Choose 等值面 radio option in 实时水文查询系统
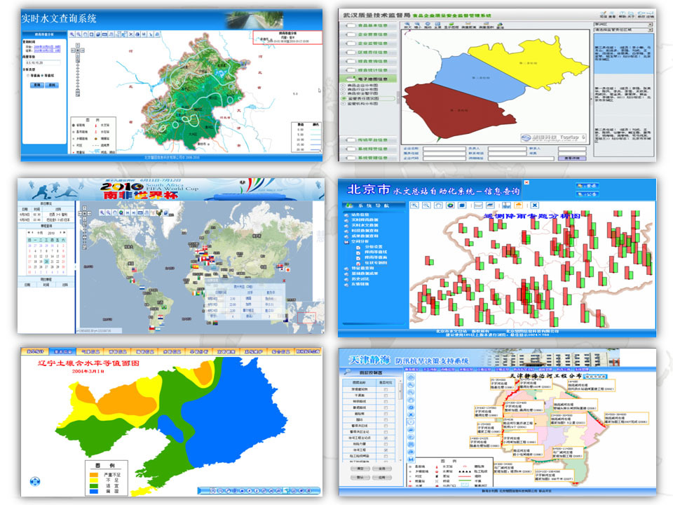Image resolution: width=673 pixels, height=505 pixels. coord(28,76)
